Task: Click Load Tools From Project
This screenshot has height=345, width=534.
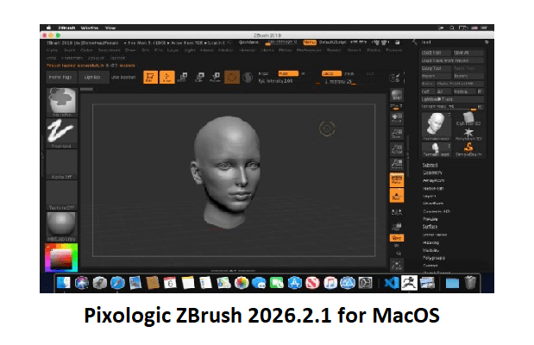Action: pos(452,60)
